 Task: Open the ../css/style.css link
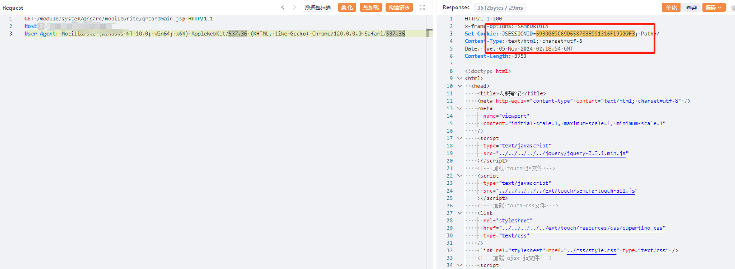(591, 251)
